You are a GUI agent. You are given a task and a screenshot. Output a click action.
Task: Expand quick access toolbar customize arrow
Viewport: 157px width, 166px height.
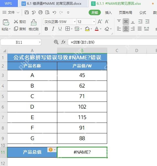[68, 13]
